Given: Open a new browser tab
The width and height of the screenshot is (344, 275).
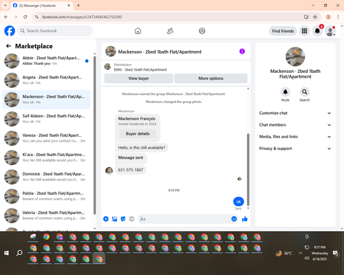Looking at the screenshot, I should click(78, 5).
